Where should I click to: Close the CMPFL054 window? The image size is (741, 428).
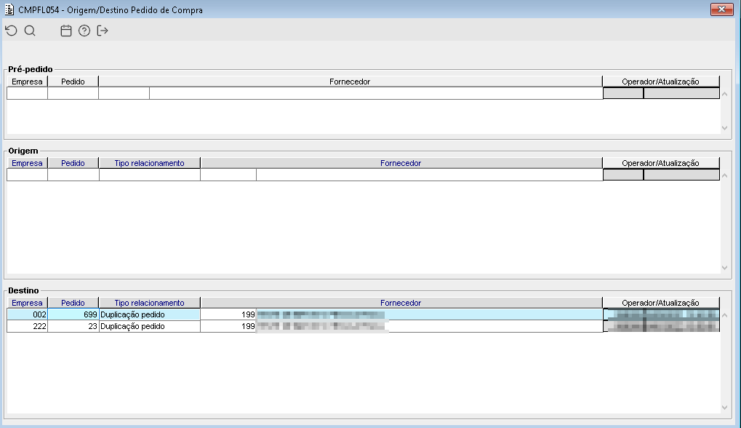pyautogui.click(x=721, y=9)
